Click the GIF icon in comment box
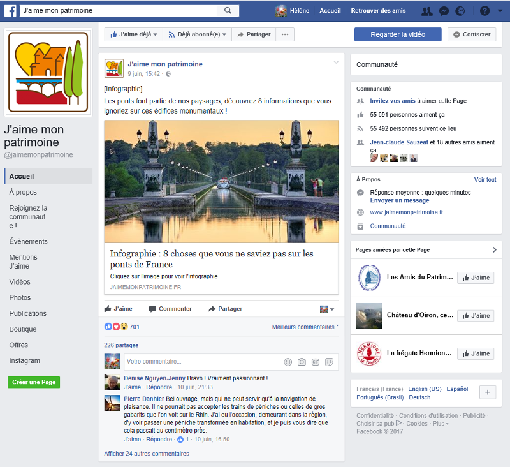The width and height of the screenshot is (510, 467). [315, 362]
